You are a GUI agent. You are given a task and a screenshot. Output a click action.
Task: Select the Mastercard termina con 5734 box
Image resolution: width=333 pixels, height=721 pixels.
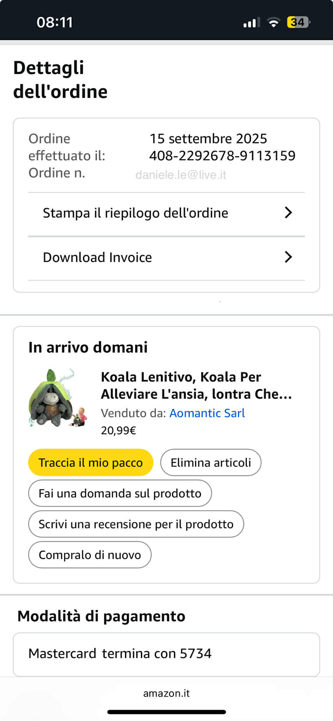[166, 654]
